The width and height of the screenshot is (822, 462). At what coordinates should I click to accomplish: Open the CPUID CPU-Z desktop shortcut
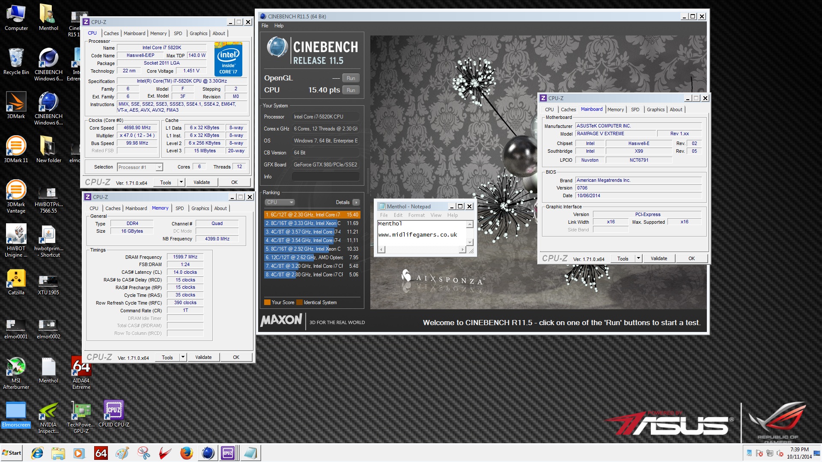[x=114, y=414]
